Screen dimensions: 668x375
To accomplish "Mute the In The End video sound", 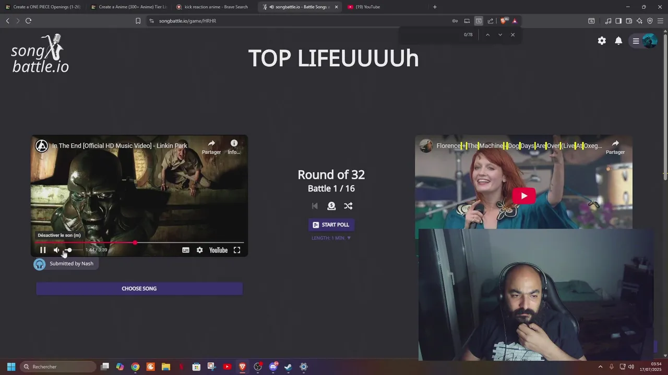I will pos(56,250).
